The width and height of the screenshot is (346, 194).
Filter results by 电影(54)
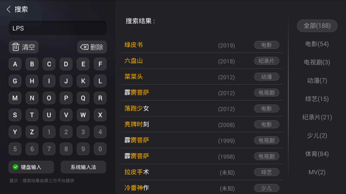pyautogui.click(x=317, y=44)
